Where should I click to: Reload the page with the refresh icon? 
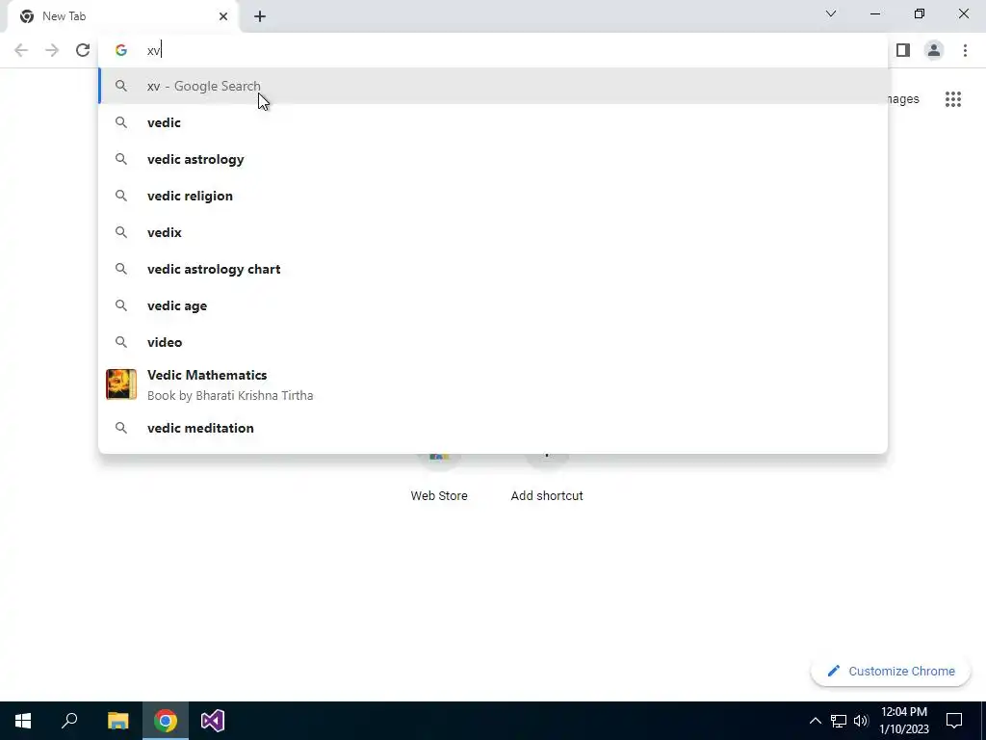[83, 50]
